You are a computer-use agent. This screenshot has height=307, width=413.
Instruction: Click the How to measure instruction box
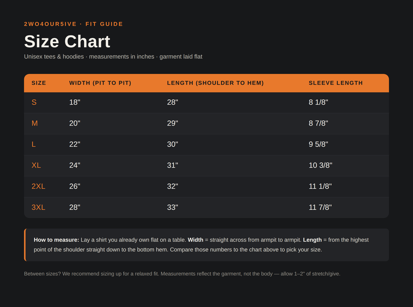(x=206, y=245)
